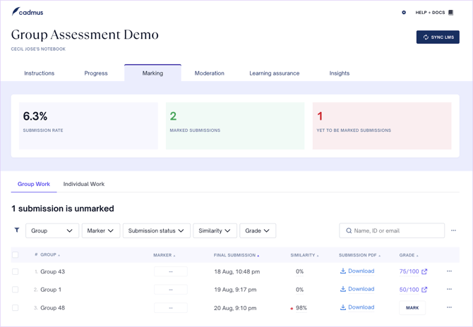This screenshot has width=473, height=327.
Task: Click the Cadmus logo
Action: [x=28, y=12]
